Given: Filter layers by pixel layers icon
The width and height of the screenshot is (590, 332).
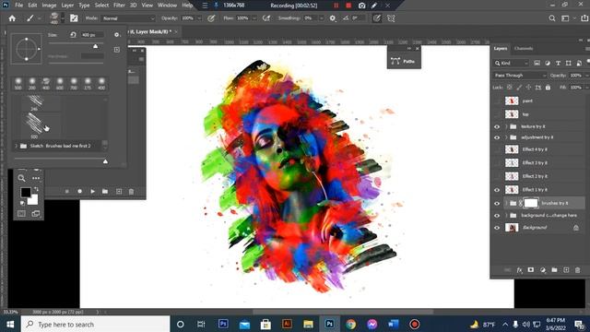Looking at the screenshot, I should click(x=537, y=64).
